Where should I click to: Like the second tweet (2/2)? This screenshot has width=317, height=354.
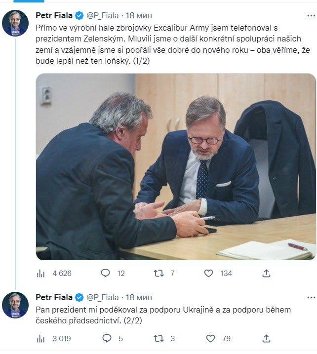click(x=210, y=338)
